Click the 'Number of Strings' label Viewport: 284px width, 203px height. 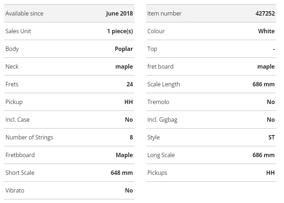click(29, 137)
